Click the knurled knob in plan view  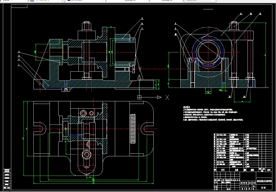coord(133,129)
